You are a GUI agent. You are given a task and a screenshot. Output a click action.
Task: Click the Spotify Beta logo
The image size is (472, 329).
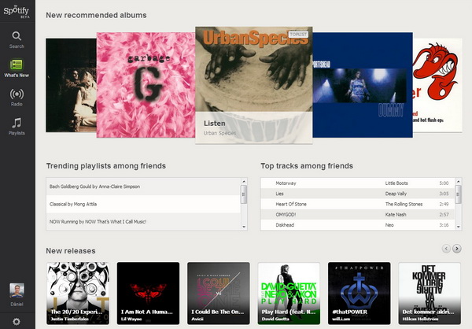[17, 12]
